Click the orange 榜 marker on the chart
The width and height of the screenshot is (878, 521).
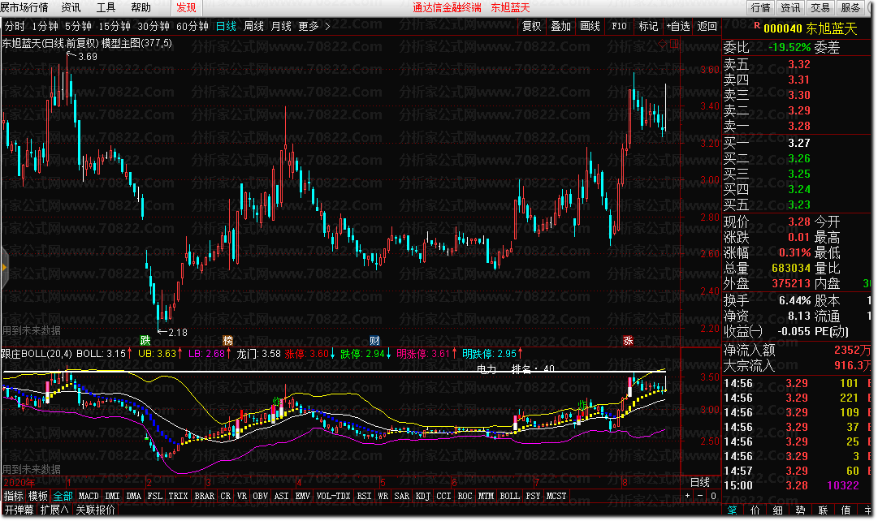(228, 340)
